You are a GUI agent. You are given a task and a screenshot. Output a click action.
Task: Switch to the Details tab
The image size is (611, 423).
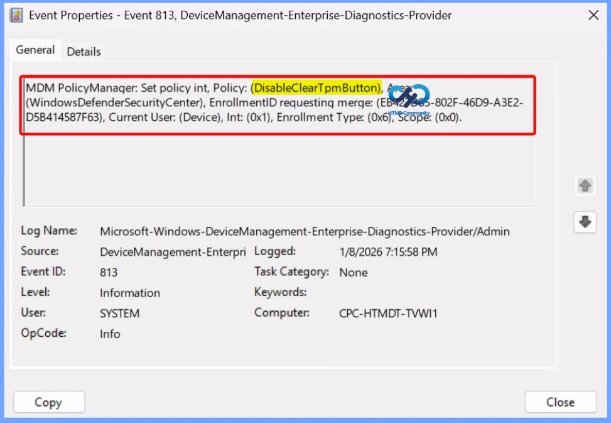pos(84,52)
